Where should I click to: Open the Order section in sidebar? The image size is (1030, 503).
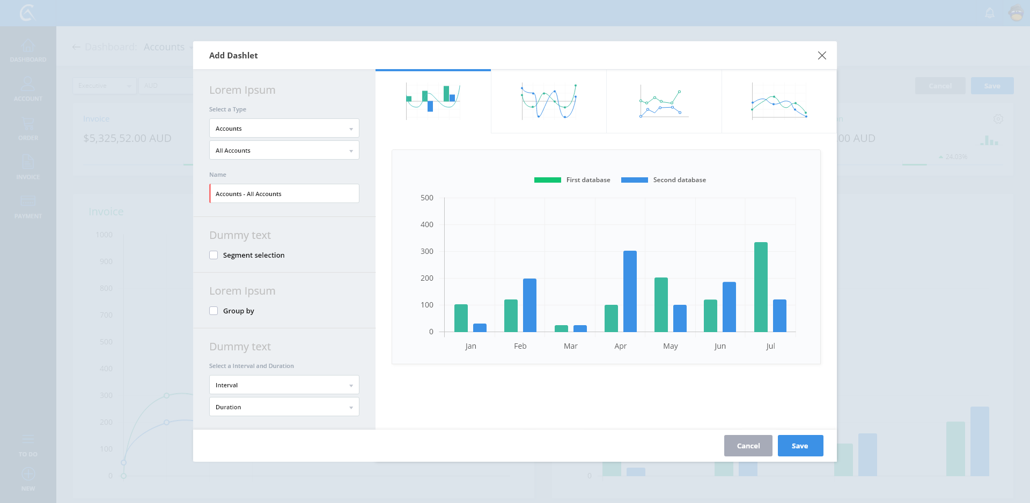click(x=28, y=128)
